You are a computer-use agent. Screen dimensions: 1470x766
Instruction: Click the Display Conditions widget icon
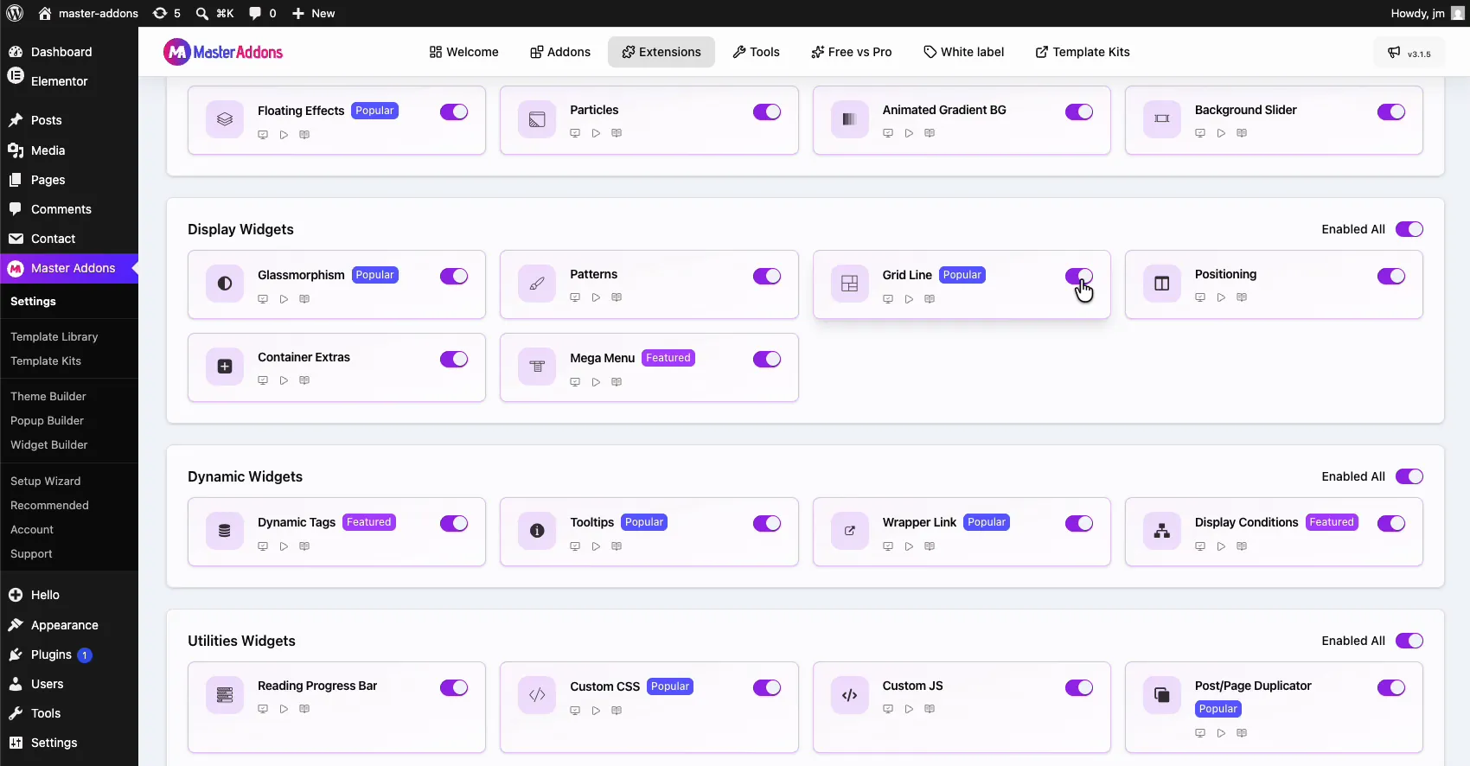pos(1161,531)
